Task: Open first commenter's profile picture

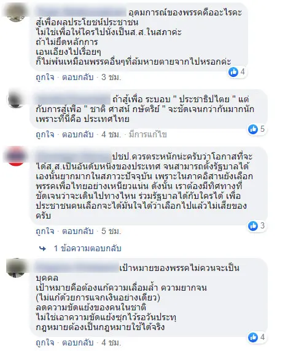Action: (x=15, y=13)
